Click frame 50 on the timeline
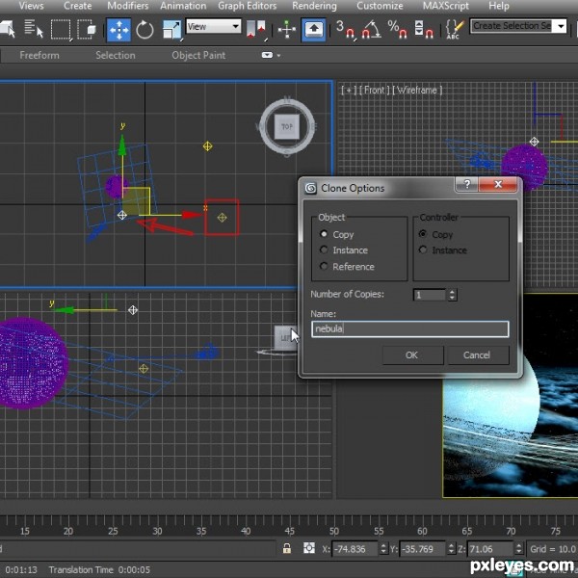578x578 pixels. [x=334, y=531]
